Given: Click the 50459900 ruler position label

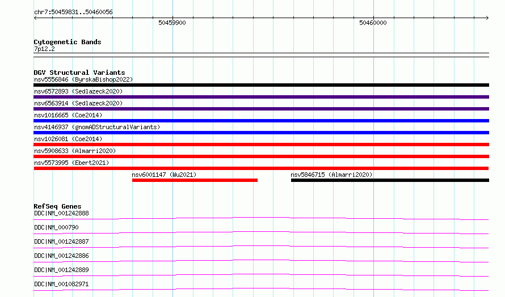Looking at the screenshot, I should [x=172, y=23].
